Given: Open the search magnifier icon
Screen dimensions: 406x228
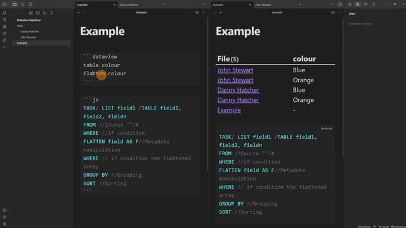Looking at the screenshot, I should 23,4.
